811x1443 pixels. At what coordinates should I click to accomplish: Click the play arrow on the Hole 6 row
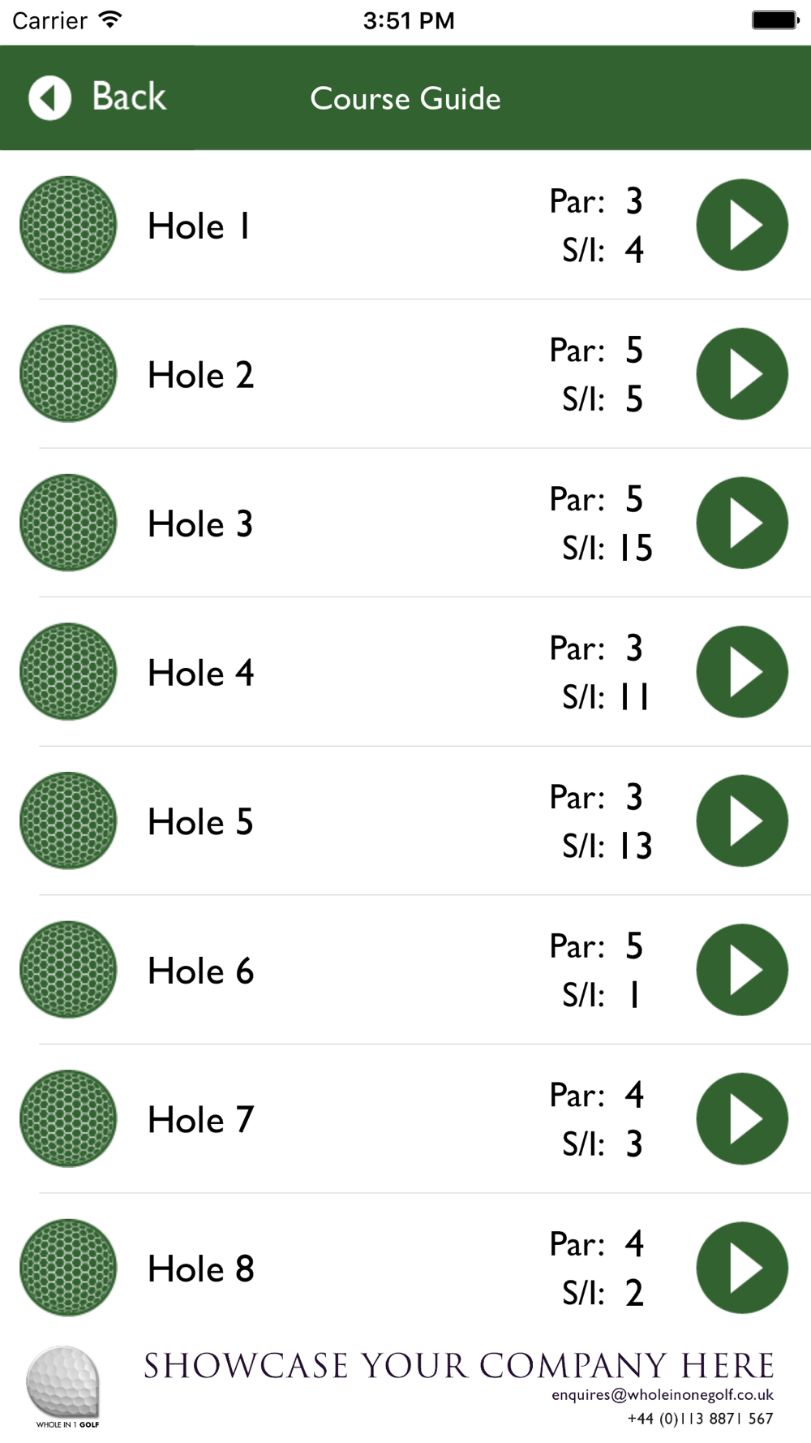[742, 970]
